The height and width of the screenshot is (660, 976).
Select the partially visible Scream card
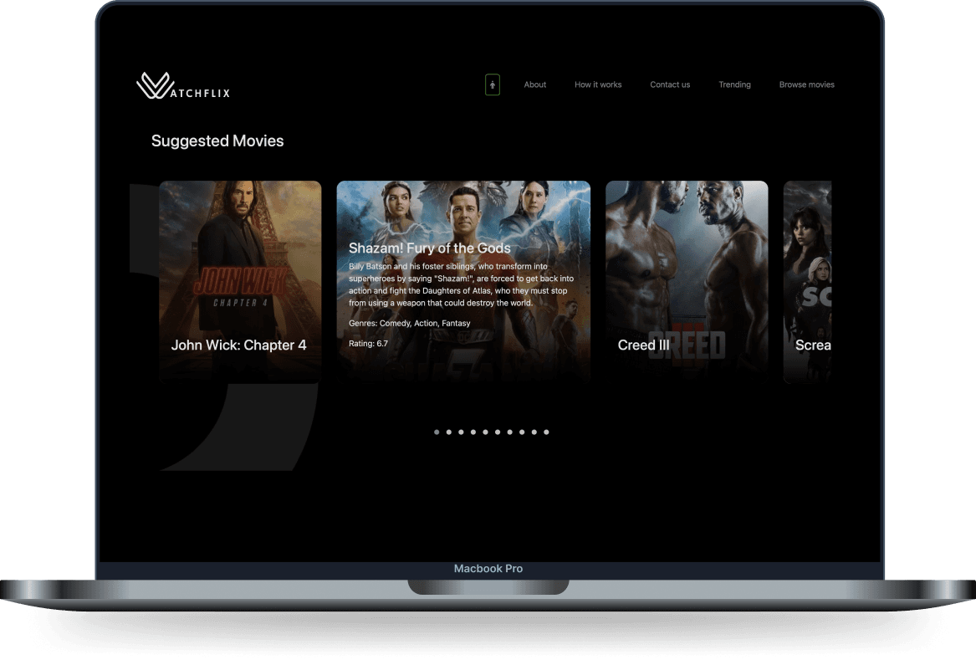(x=807, y=281)
